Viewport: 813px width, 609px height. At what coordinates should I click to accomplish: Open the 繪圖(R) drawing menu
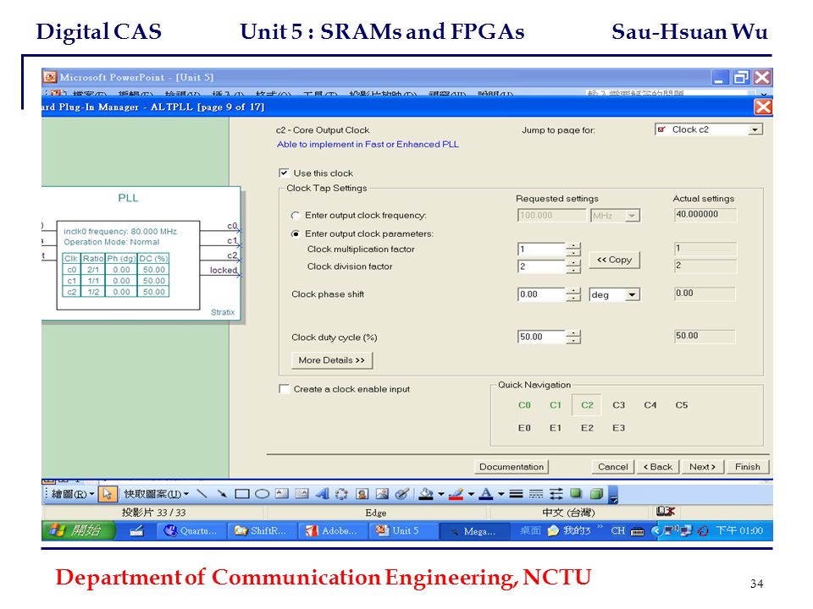pyautogui.click(x=73, y=494)
